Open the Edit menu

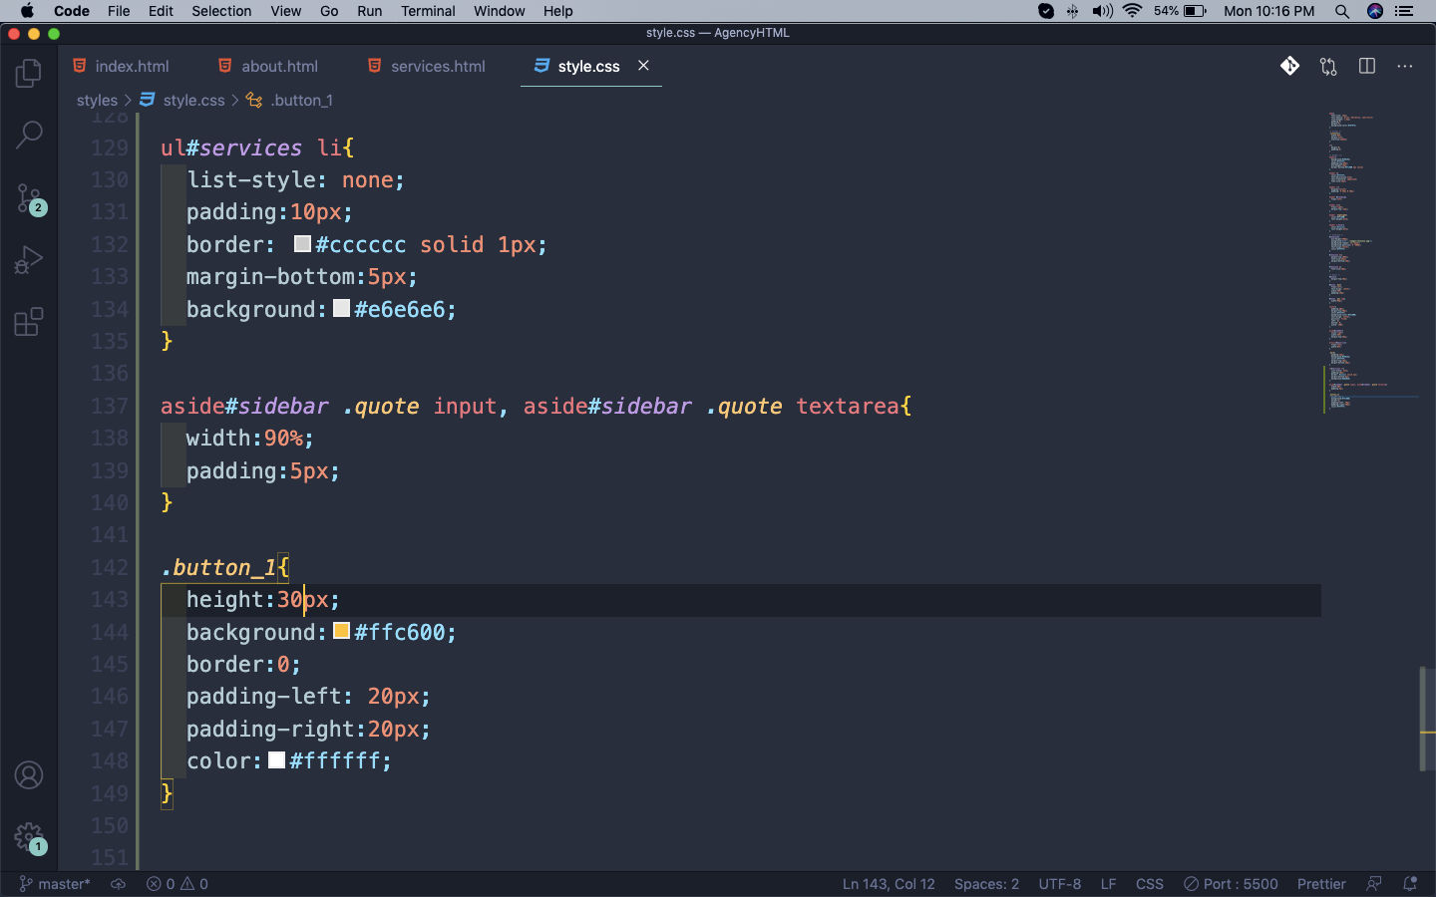click(161, 11)
